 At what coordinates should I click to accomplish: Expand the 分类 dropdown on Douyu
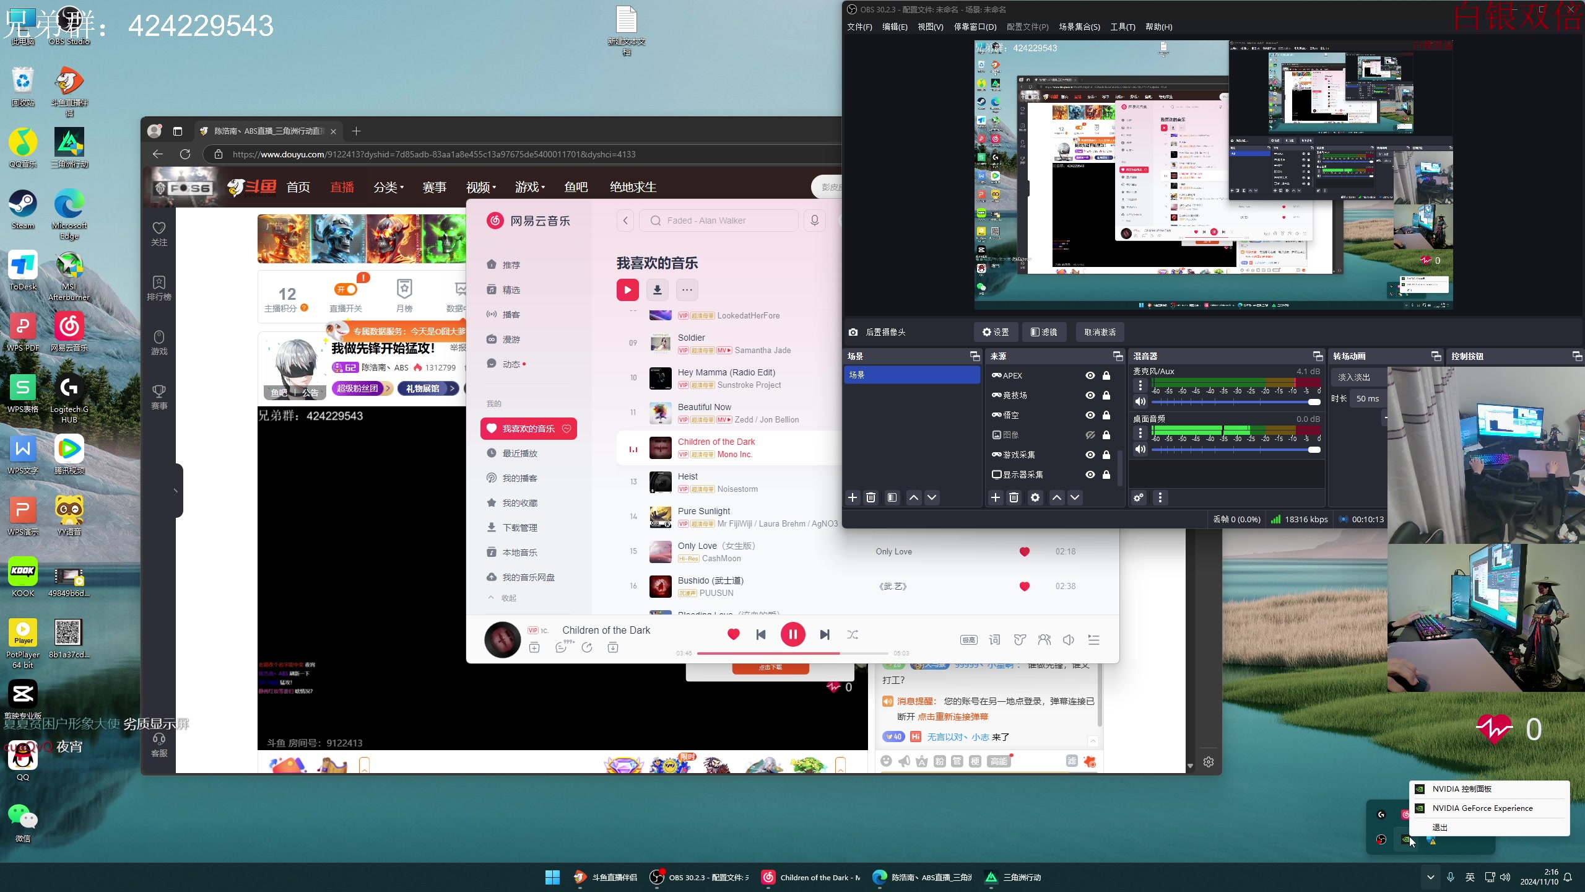(388, 187)
